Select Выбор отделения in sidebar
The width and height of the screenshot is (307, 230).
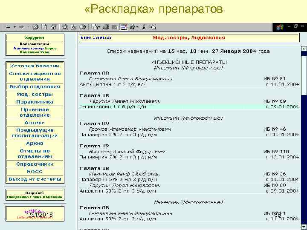tap(35, 86)
